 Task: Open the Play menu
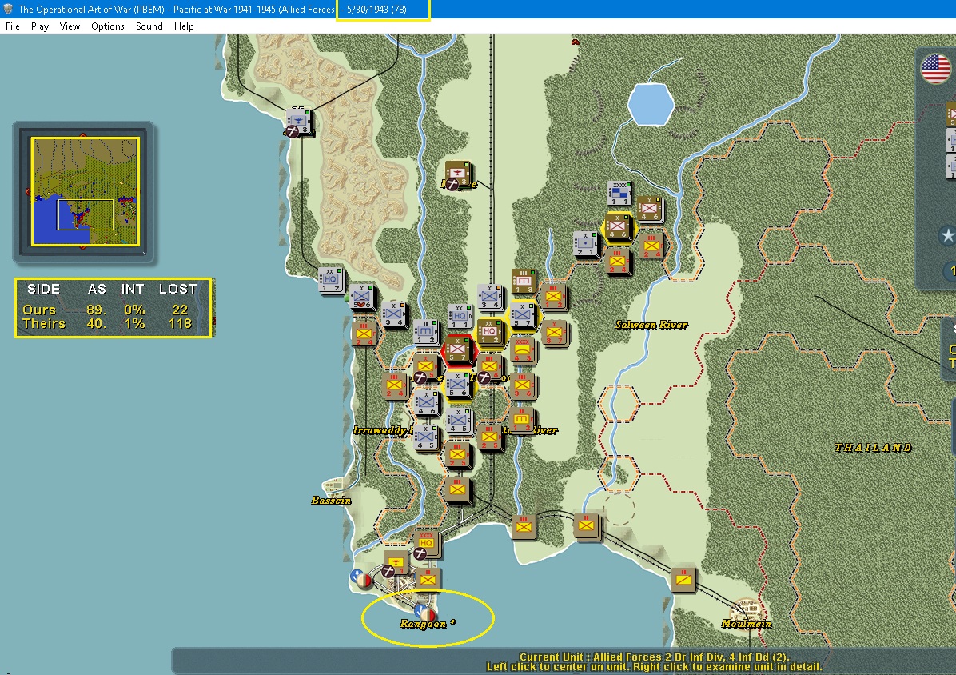pyautogui.click(x=40, y=26)
